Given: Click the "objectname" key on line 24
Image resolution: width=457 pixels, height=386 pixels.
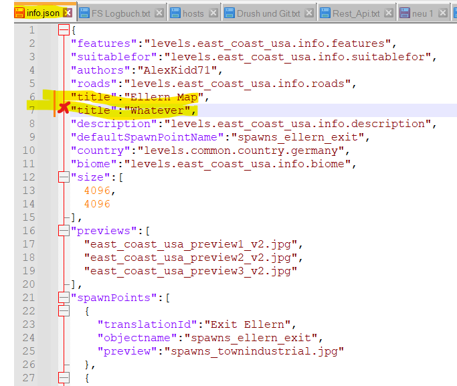Looking at the screenshot, I should pyautogui.click(x=137, y=338).
